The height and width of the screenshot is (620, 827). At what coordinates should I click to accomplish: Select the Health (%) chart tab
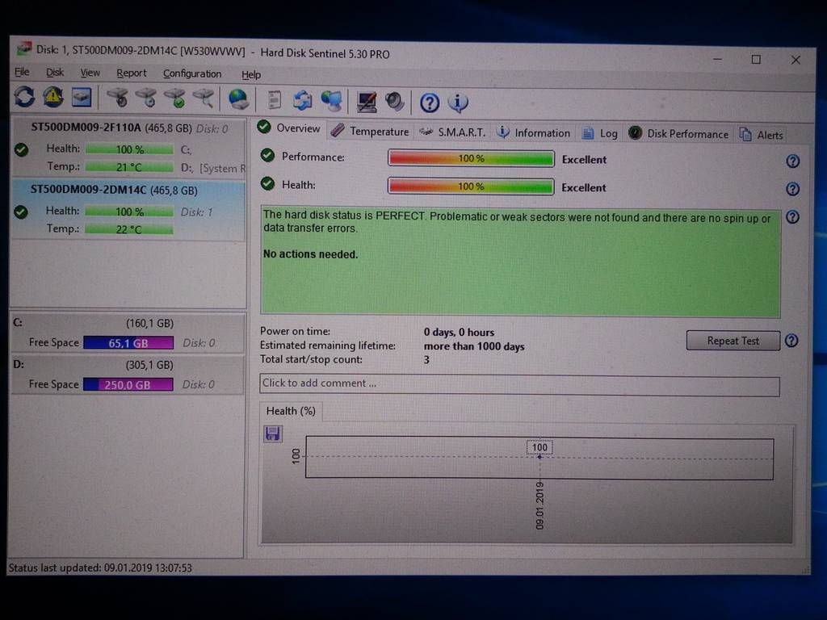coord(291,411)
